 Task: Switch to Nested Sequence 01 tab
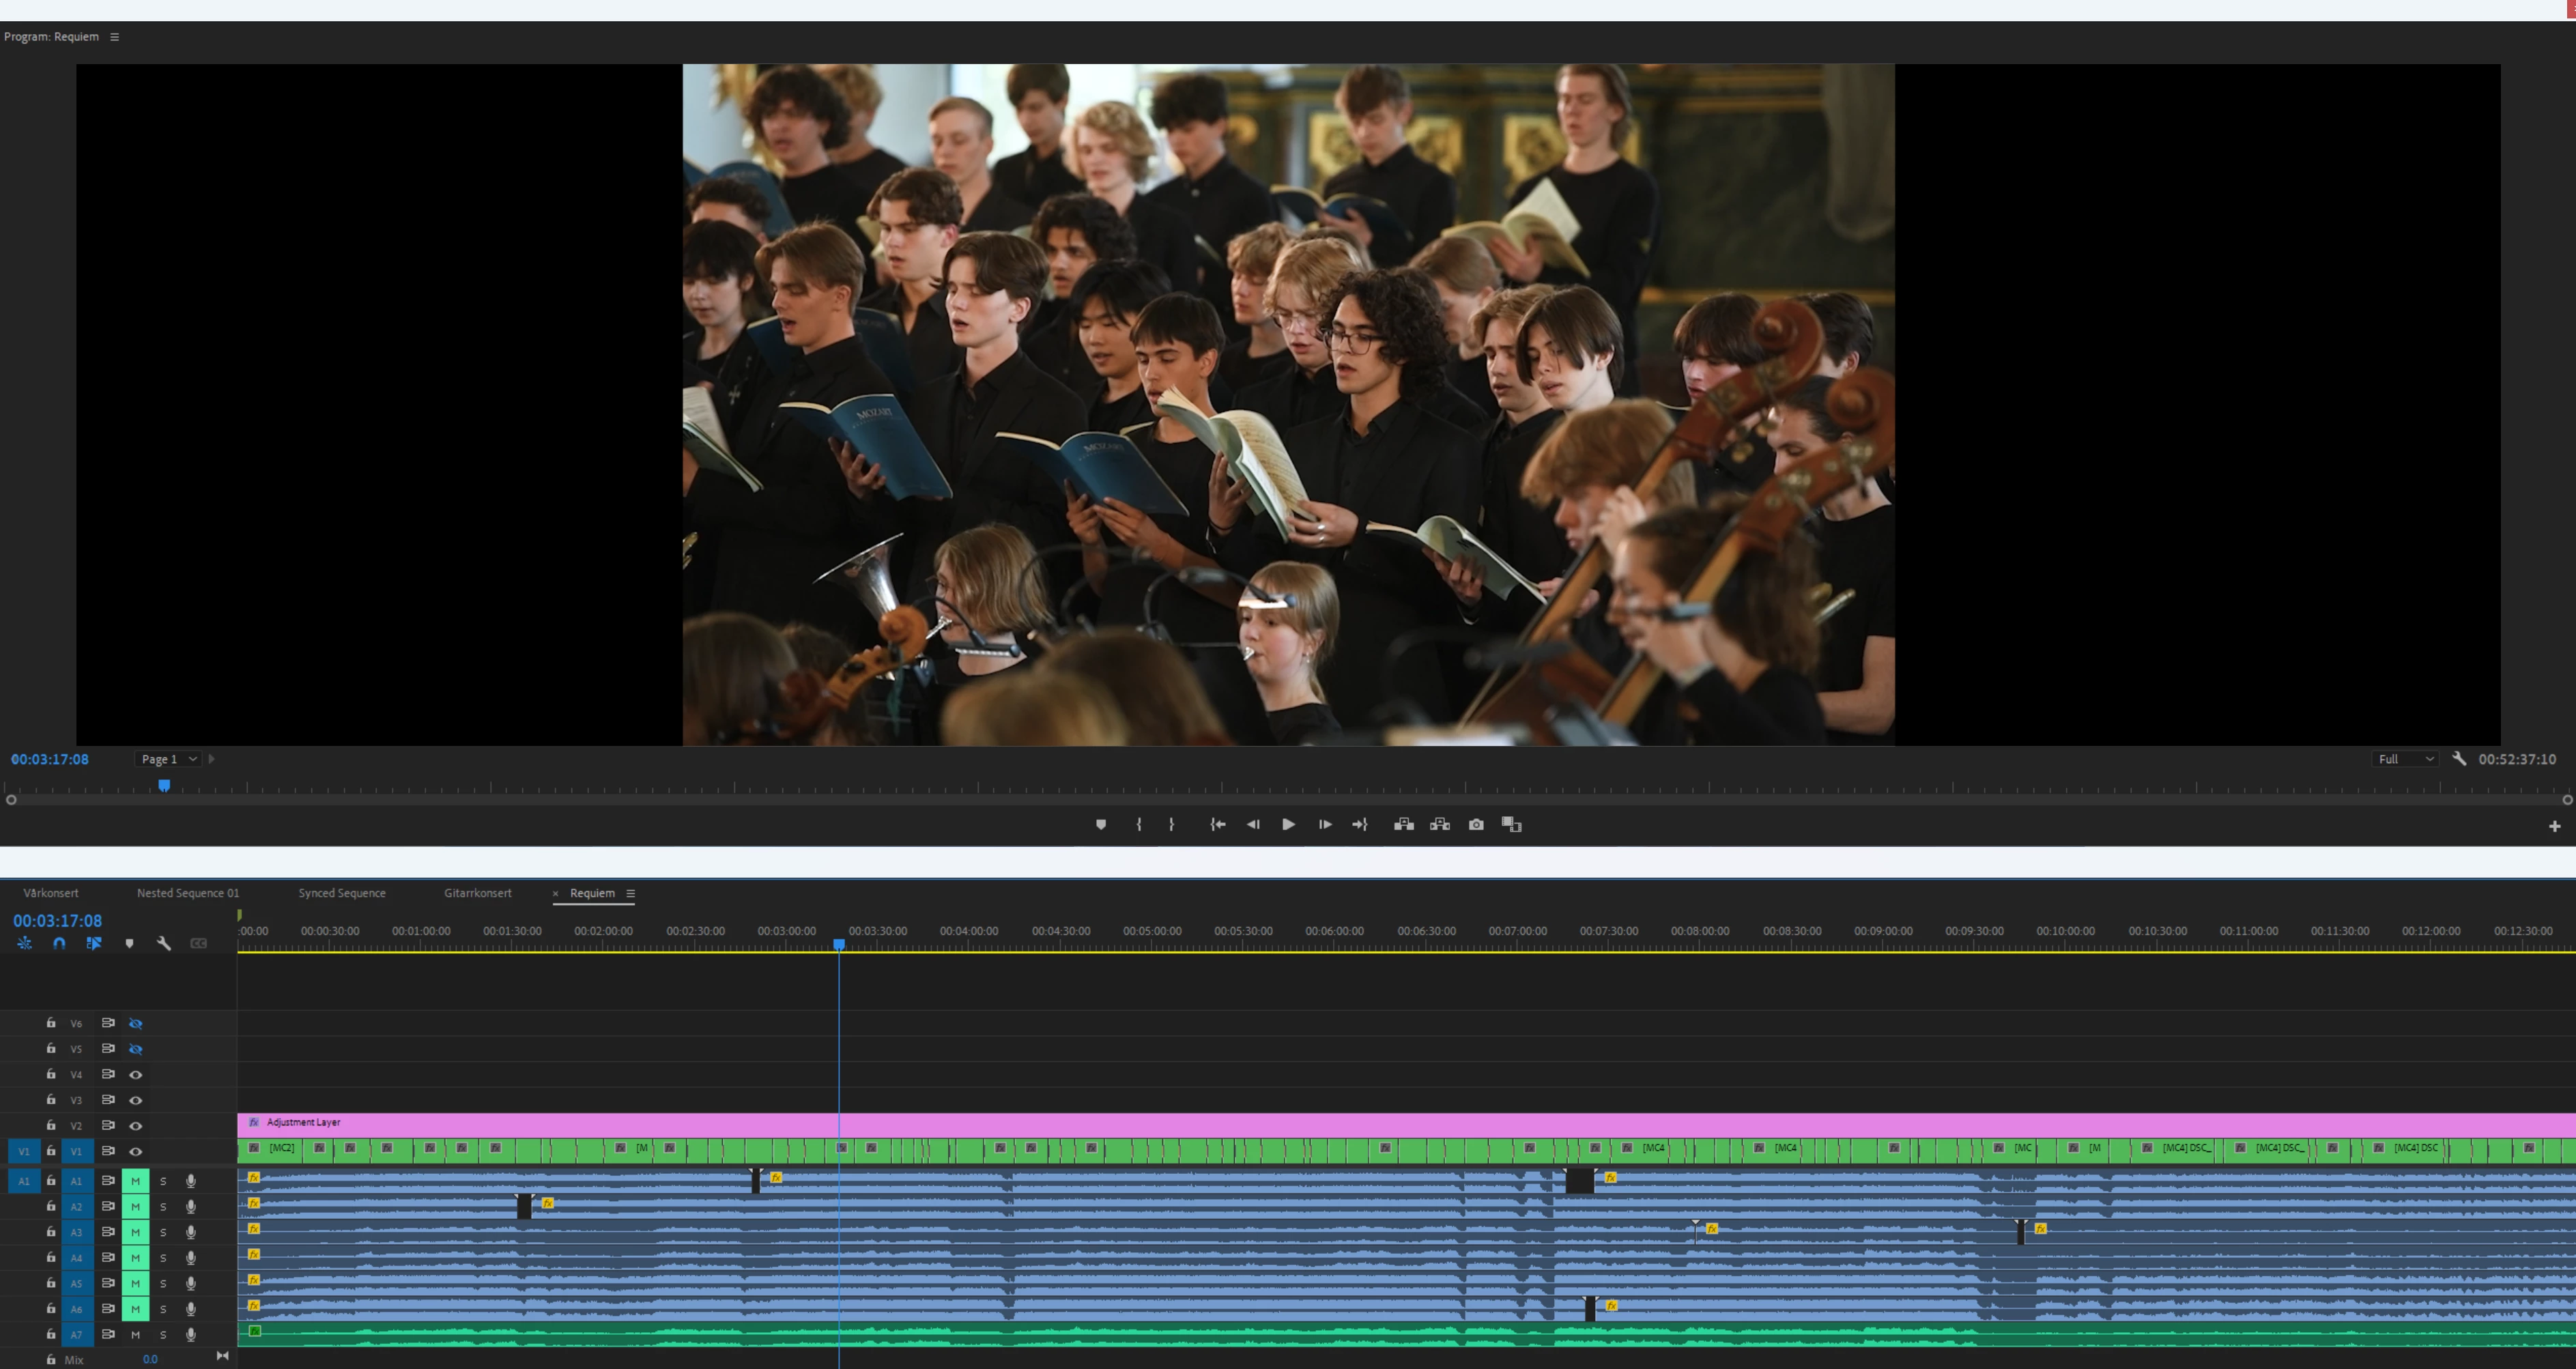pos(188,893)
